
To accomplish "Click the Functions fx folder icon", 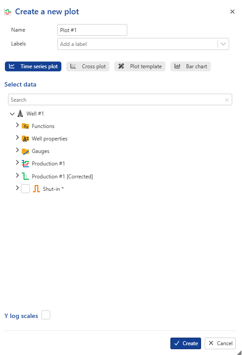I will (x=25, y=126).
